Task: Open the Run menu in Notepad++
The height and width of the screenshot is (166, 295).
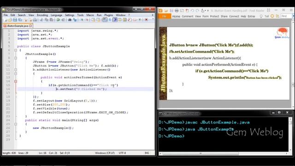Action: point(99,15)
